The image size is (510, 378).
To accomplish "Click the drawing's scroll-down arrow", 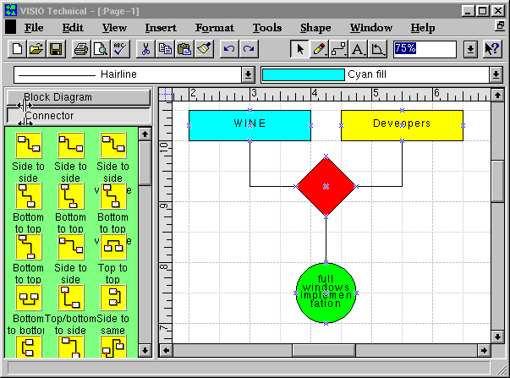I will point(497,337).
